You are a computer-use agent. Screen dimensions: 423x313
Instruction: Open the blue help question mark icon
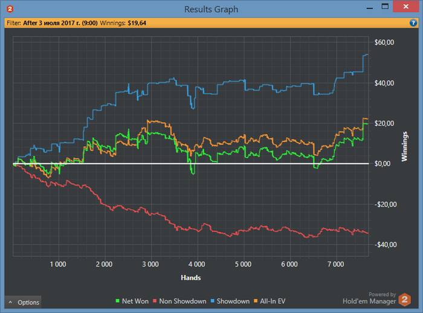tap(413, 23)
